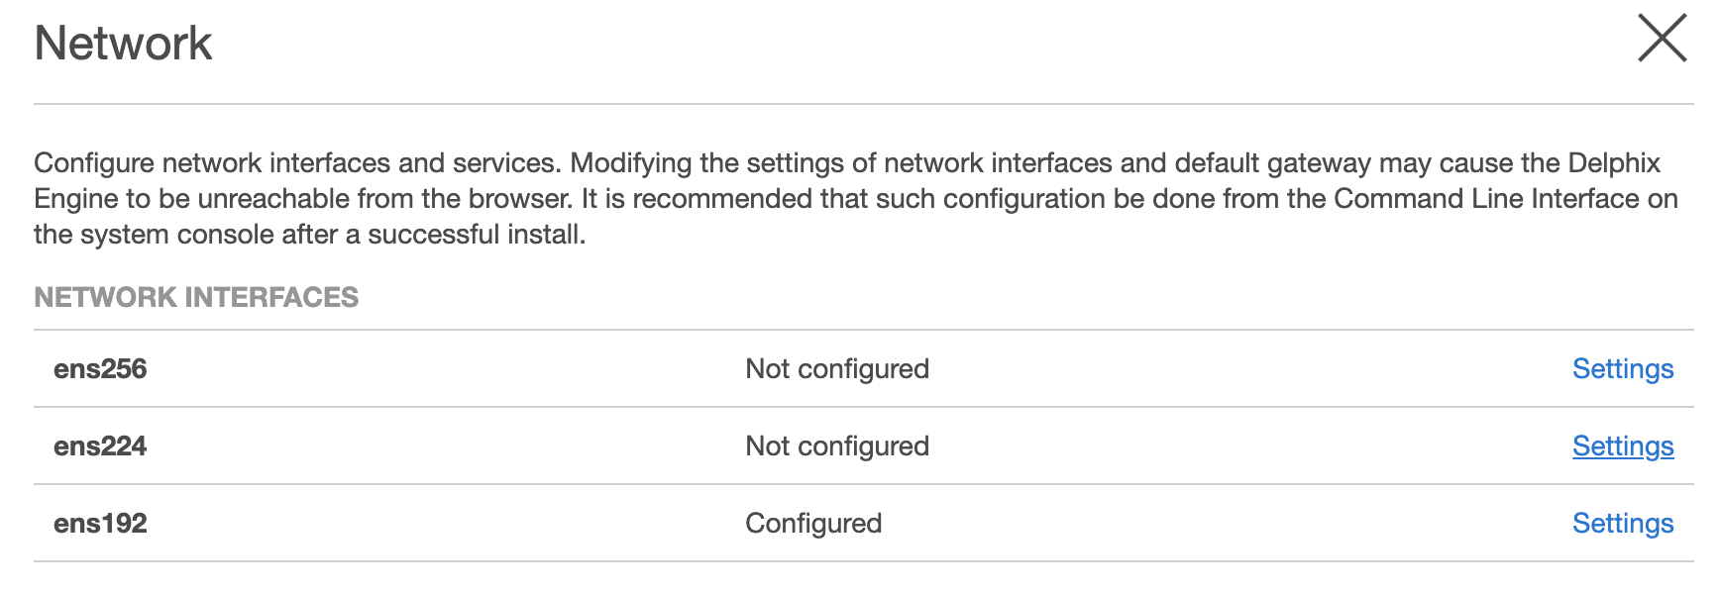Close the Network dialog with the X icon

(x=1664, y=38)
